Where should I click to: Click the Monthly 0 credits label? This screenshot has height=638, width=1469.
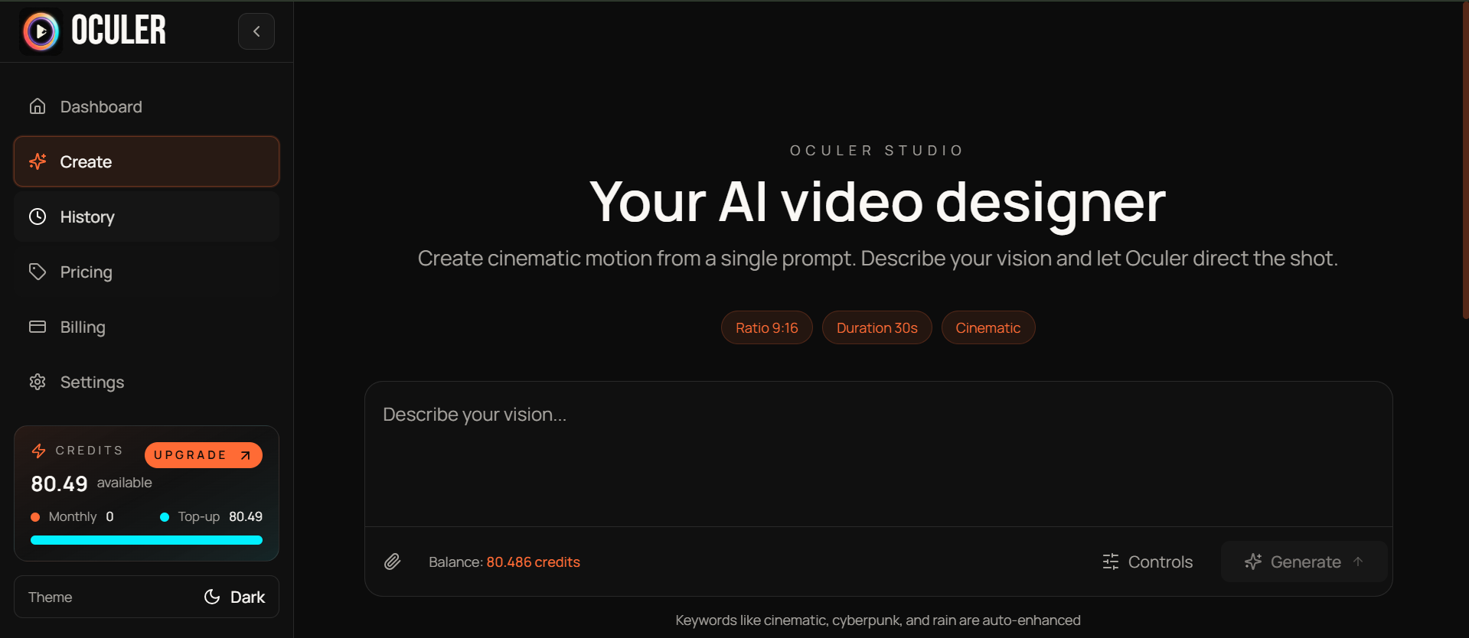tap(72, 517)
